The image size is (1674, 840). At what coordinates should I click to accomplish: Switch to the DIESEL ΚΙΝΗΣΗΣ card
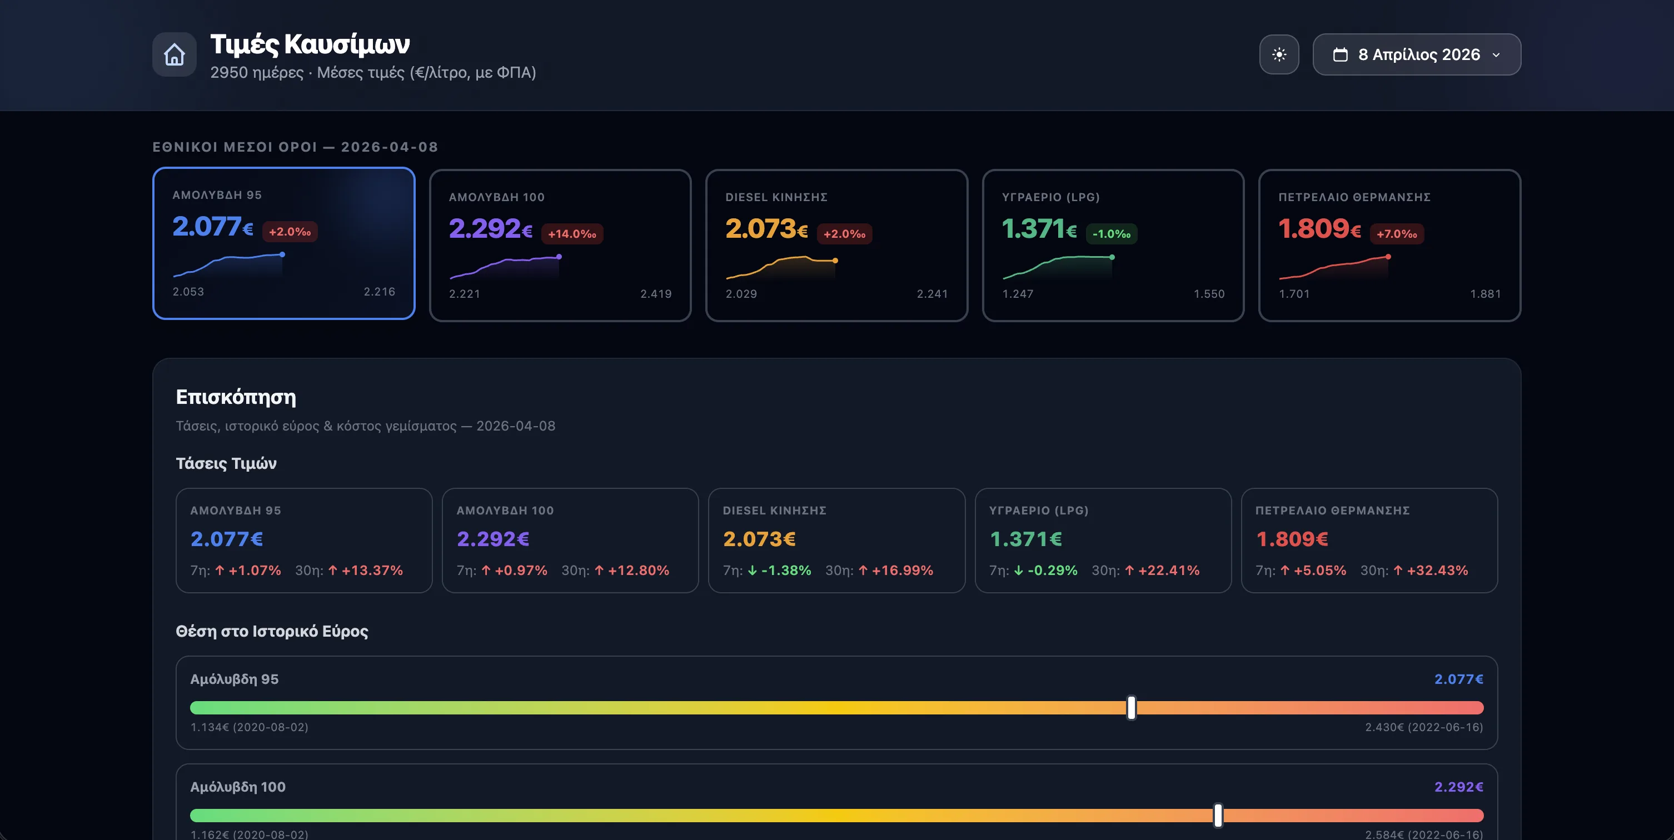[837, 244]
